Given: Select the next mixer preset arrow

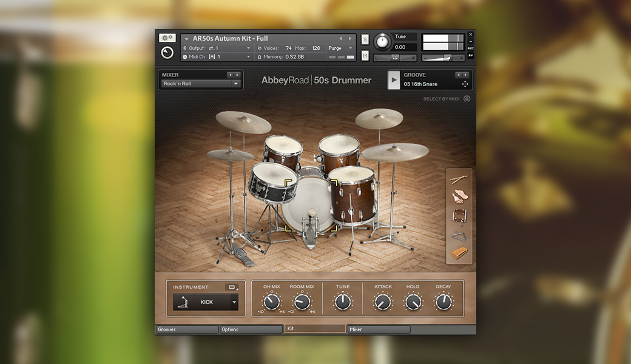Looking at the screenshot, I should point(237,75).
